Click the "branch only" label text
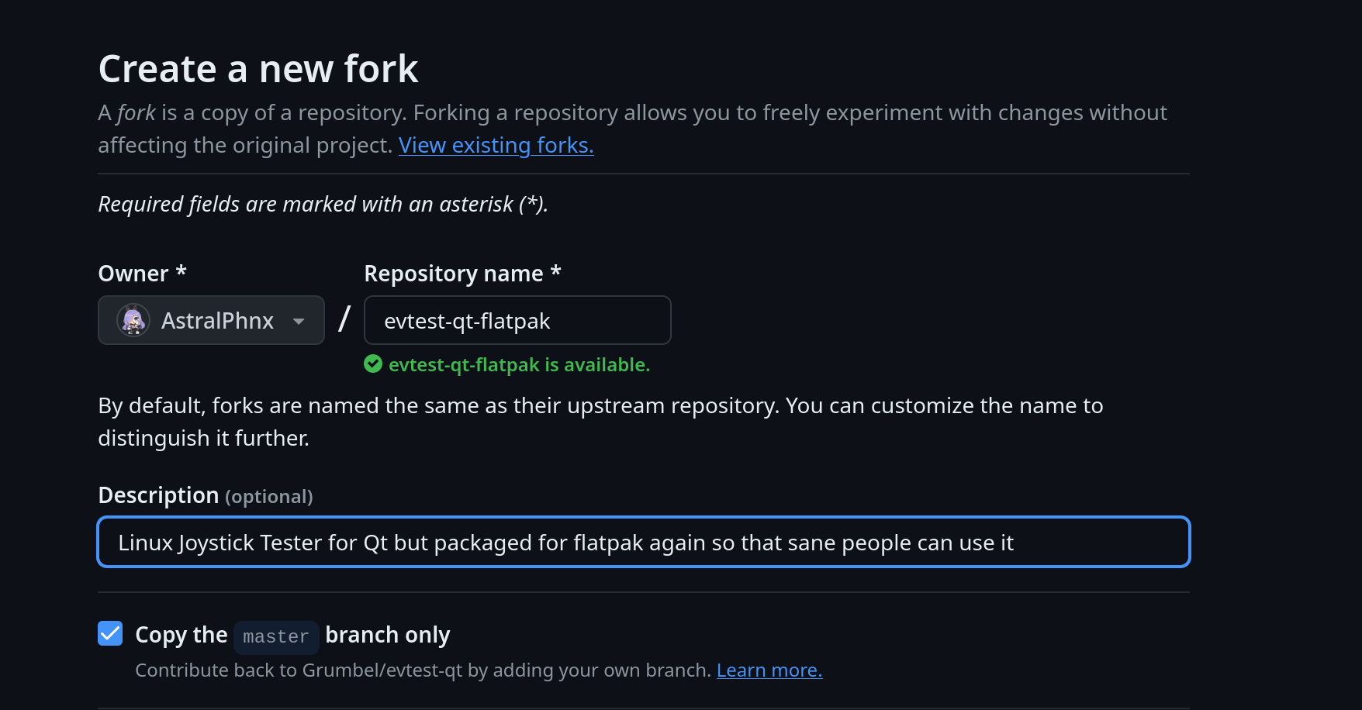 pyautogui.click(x=387, y=635)
